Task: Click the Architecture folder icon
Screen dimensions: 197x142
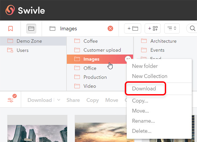Action: tap(144, 41)
